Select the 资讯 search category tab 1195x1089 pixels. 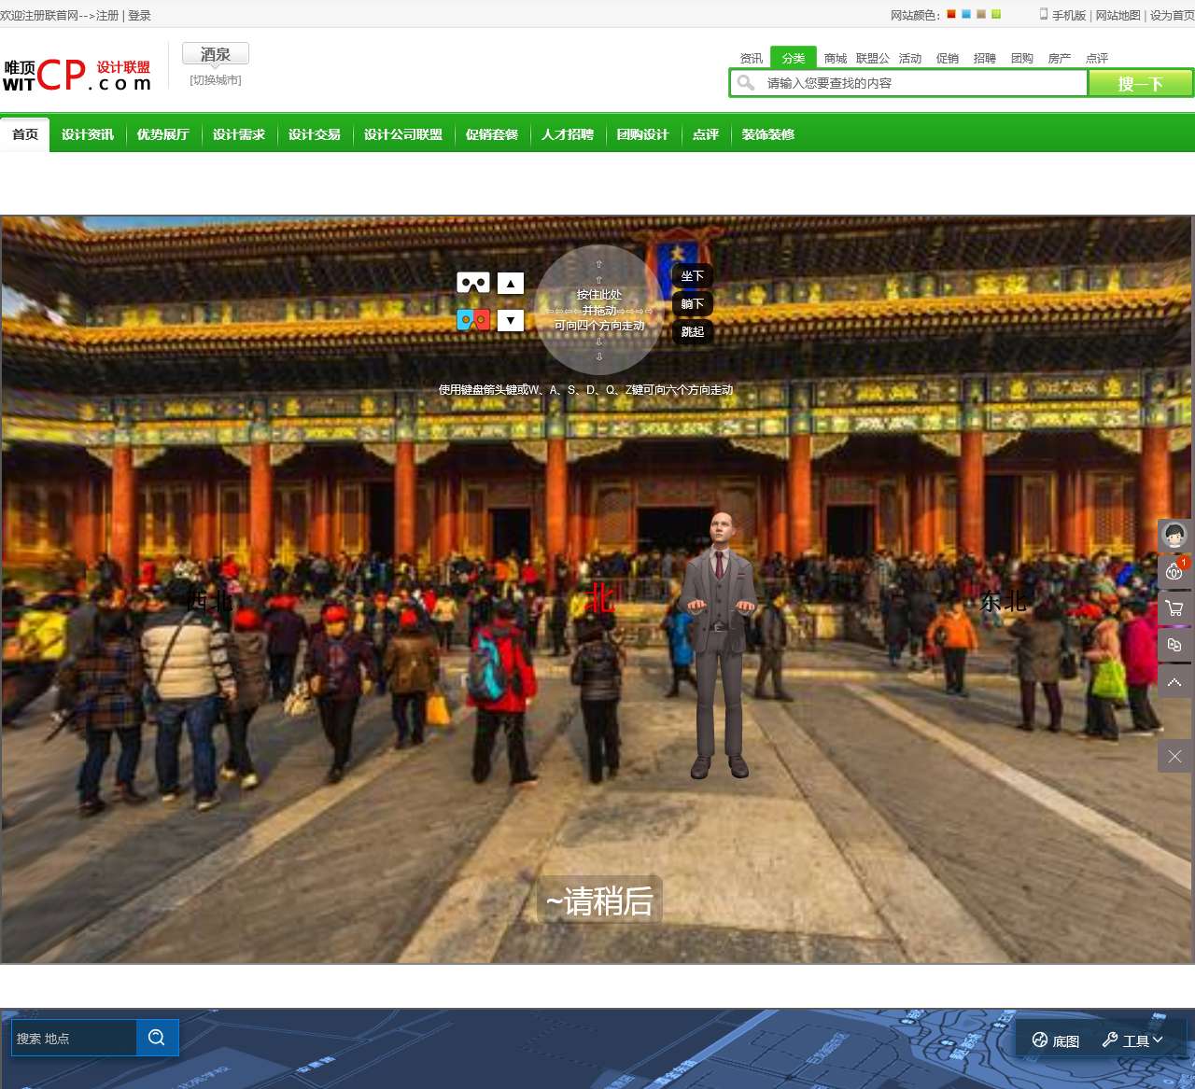pyautogui.click(x=752, y=58)
